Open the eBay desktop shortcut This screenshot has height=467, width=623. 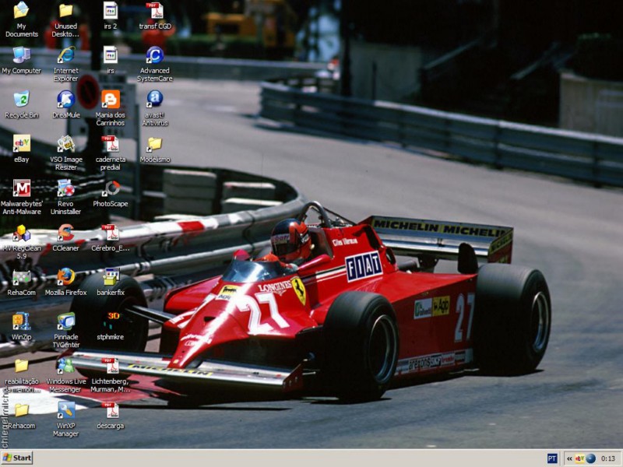tap(22, 144)
